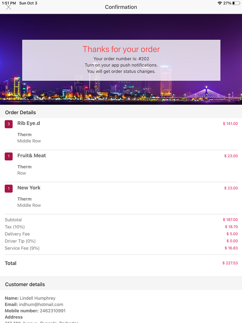Viewport: 242px width, 323px height.
Task: Tap the Wi-Fi status icon
Action: [x=220, y=3]
